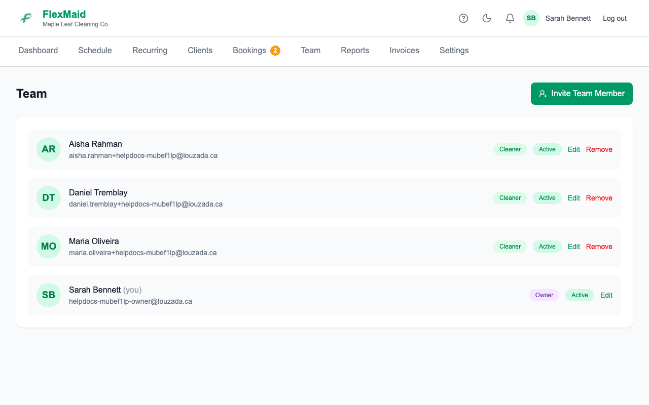Open the Reports tab
Screen dimensions: 649x405
tap(355, 51)
